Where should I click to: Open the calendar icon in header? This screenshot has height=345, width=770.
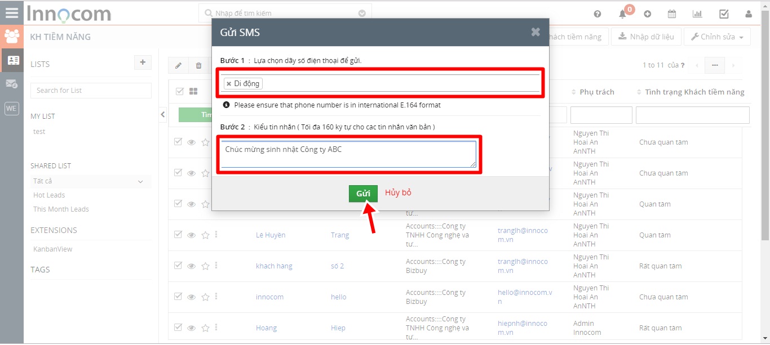tap(672, 14)
